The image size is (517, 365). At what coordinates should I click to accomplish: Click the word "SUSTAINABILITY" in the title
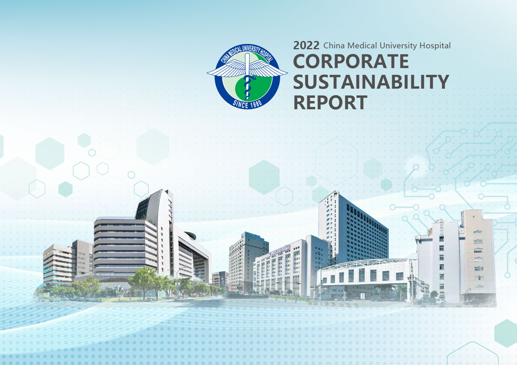371,82
